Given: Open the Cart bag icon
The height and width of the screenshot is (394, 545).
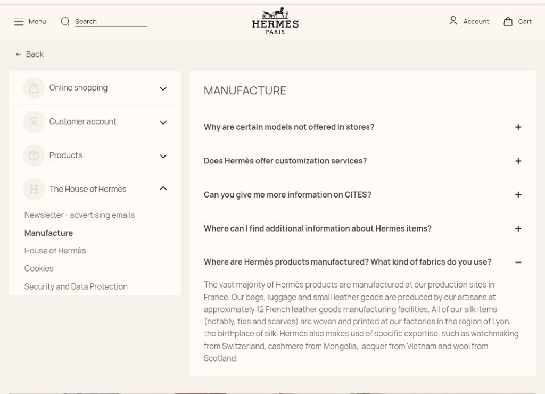Looking at the screenshot, I should (508, 21).
